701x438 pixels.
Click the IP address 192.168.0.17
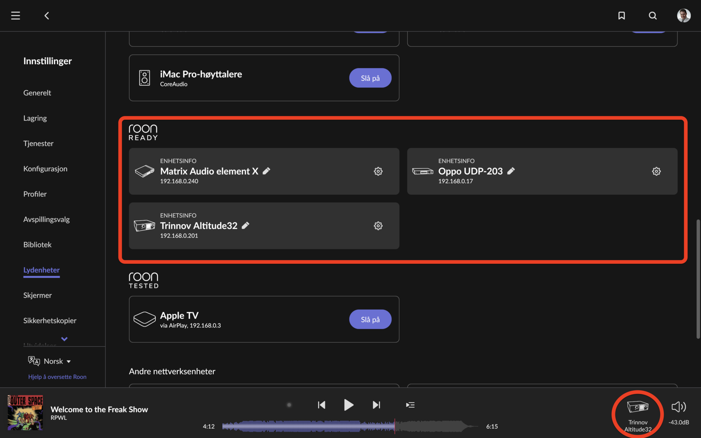(x=456, y=181)
